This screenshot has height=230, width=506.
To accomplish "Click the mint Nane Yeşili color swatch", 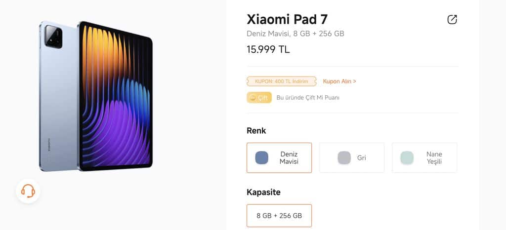I will click(x=407, y=158).
